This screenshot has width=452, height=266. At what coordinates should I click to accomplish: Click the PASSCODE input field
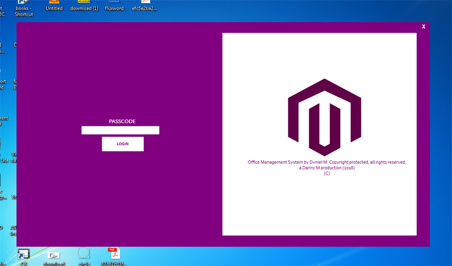click(120, 130)
